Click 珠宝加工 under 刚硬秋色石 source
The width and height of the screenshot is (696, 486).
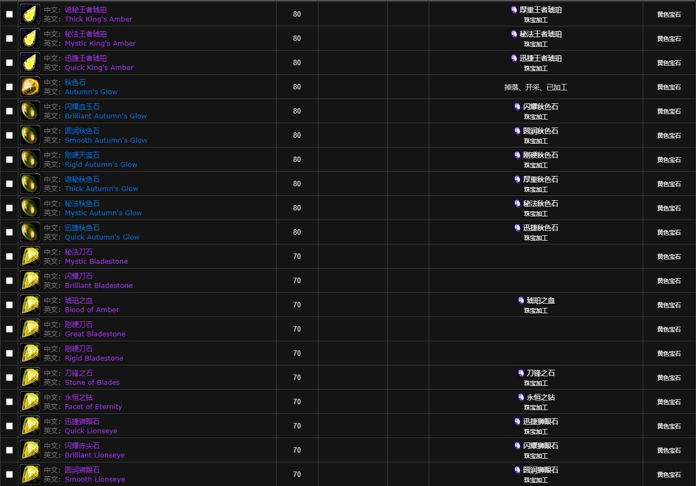pyautogui.click(x=536, y=165)
